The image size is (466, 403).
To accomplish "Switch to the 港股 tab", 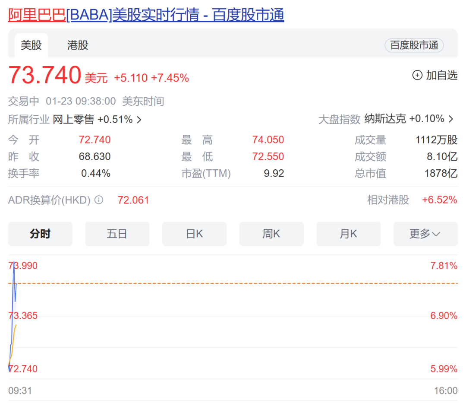I will tap(78, 45).
